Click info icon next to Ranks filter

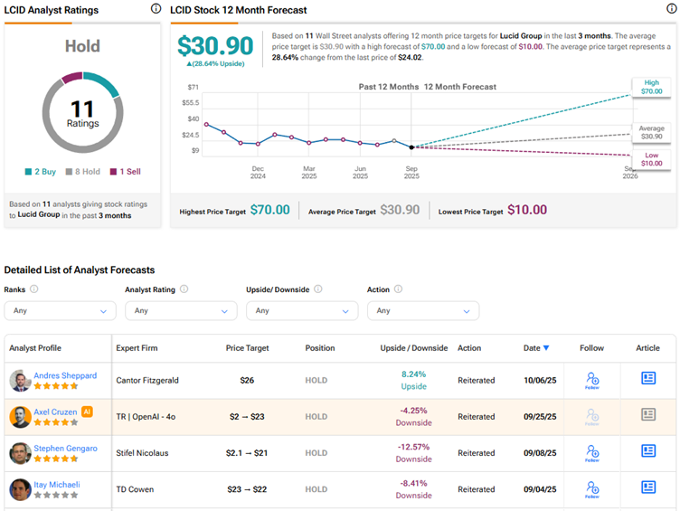click(34, 289)
